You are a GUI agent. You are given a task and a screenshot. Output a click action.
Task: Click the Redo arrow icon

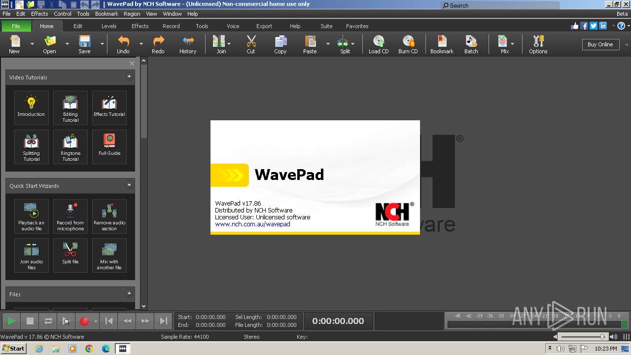point(158,44)
